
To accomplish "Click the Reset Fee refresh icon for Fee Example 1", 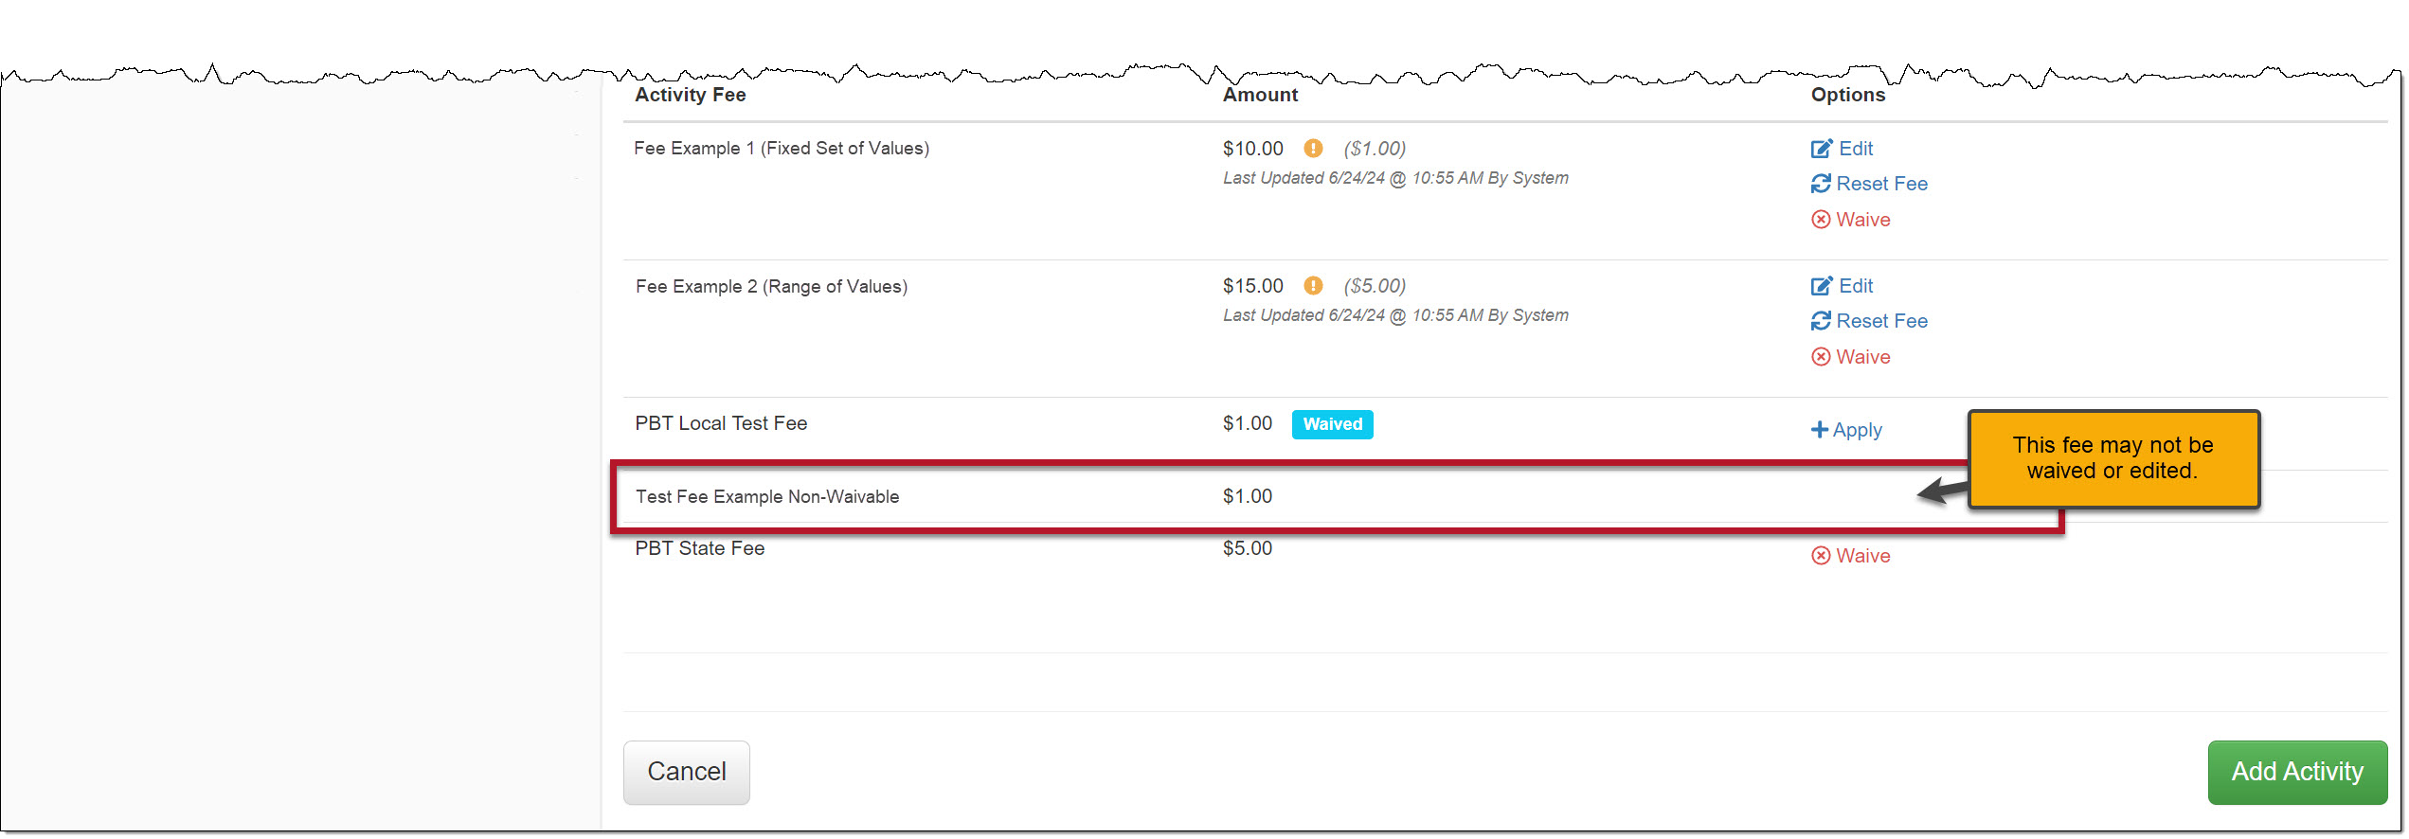I will (x=1821, y=184).
